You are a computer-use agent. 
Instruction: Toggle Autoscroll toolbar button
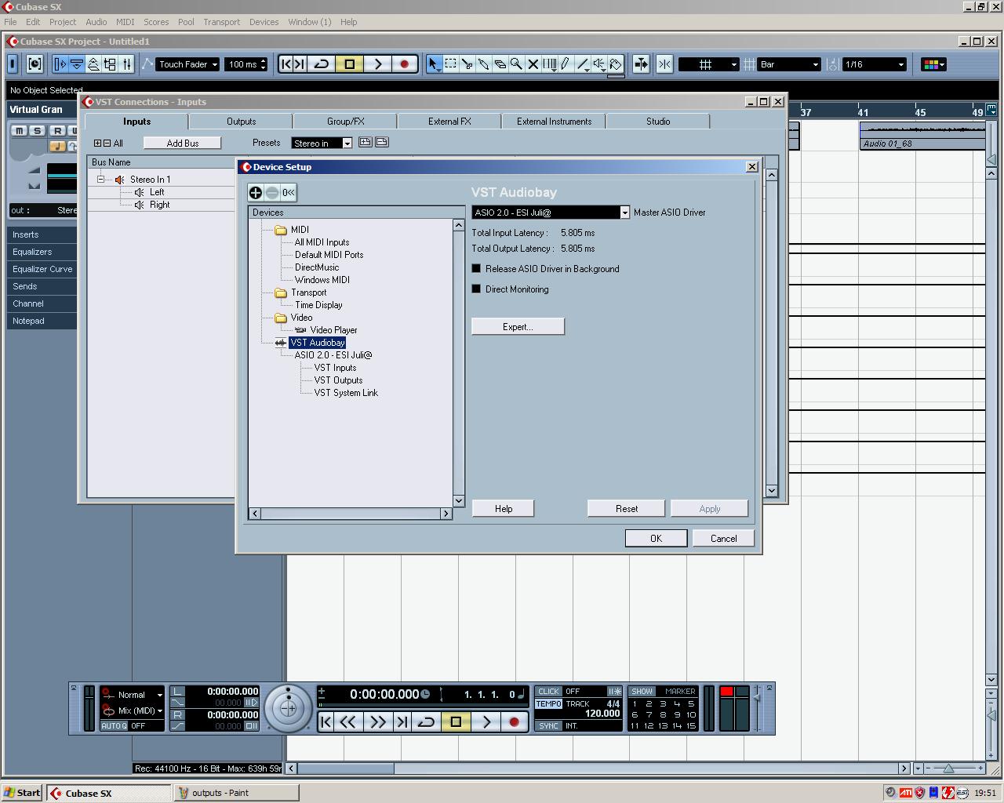click(x=641, y=64)
